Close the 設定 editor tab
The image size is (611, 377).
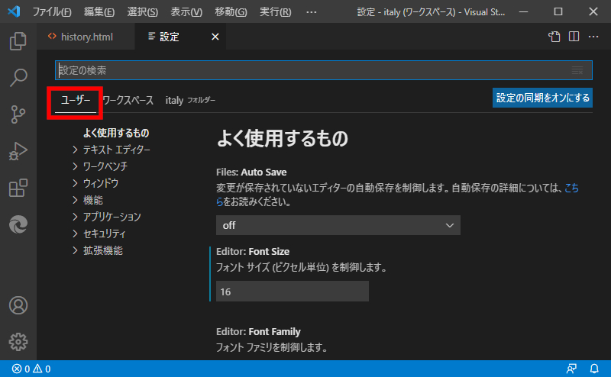click(215, 37)
